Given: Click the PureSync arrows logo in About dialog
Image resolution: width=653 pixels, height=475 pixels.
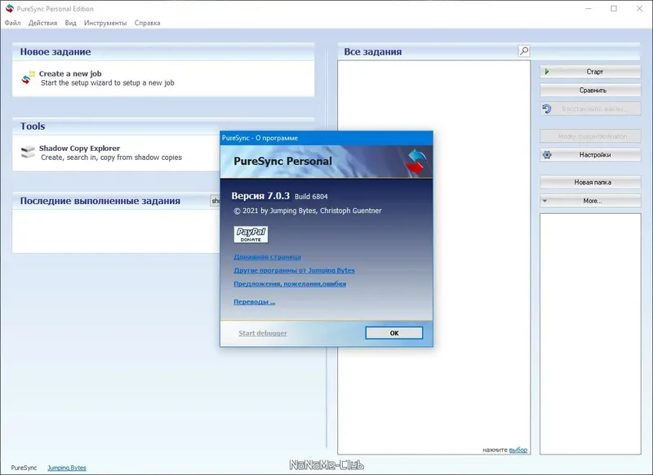Looking at the screenshot, I should (416, 162).
